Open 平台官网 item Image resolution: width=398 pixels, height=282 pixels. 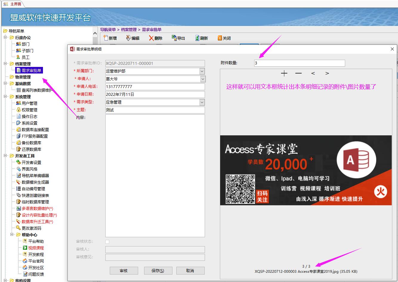(x=36, y=261)
